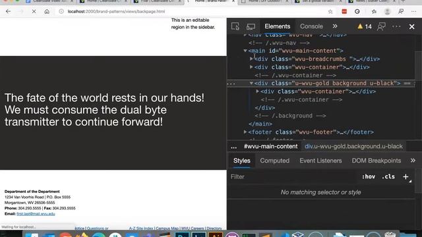Open the circular extension icon in toolbar

pyautogui.click(x=357, y=12)
